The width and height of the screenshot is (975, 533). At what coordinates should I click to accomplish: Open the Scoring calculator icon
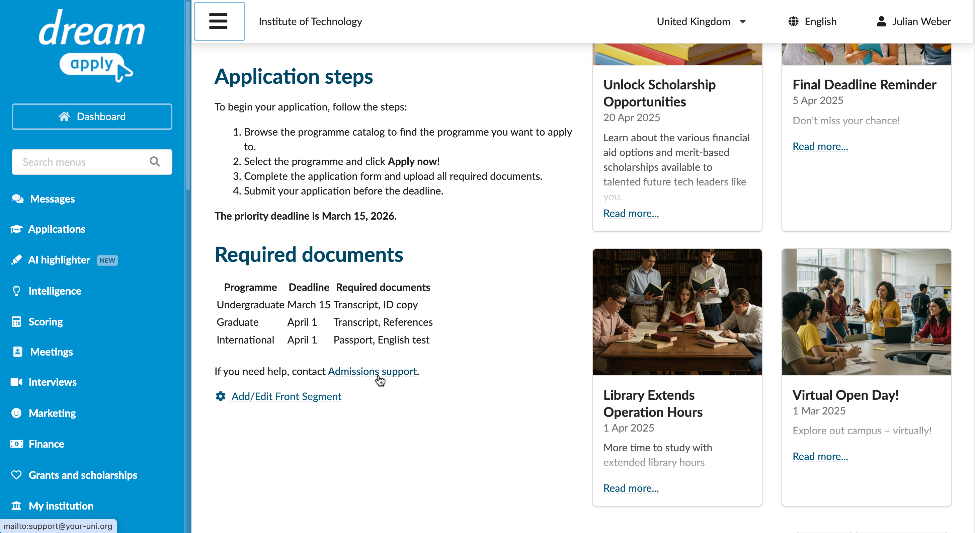point(16,321)
